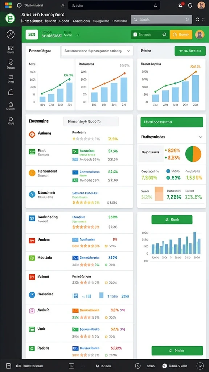Click the blue envelope icon in Meortain row

point(75,258)
